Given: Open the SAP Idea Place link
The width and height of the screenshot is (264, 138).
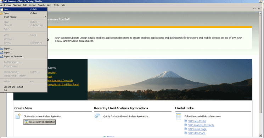Looking at the screenshot, I should [197, 133].
